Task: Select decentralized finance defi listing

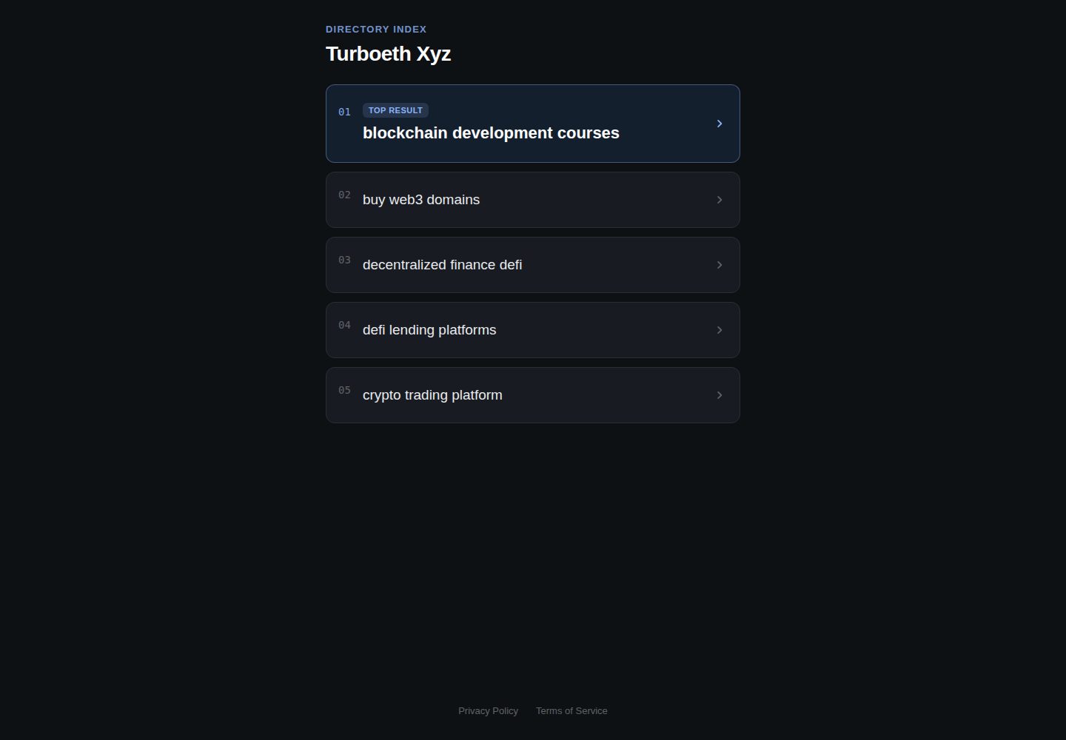Action: (533, 265)
